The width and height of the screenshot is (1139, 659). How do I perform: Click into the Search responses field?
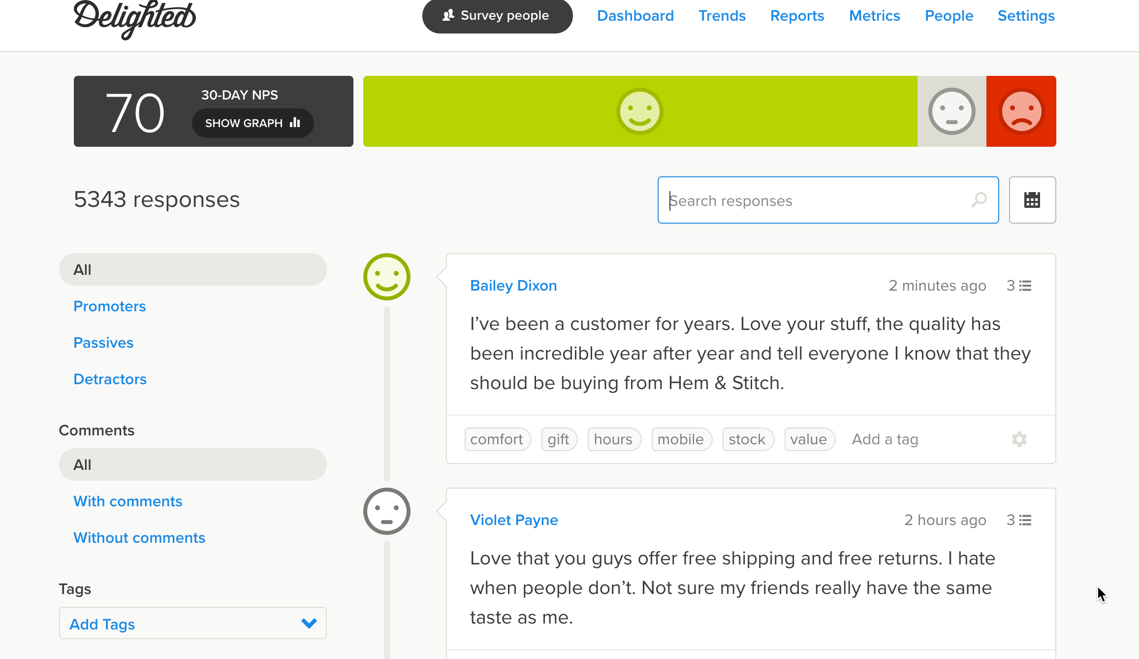coord(812,200)
